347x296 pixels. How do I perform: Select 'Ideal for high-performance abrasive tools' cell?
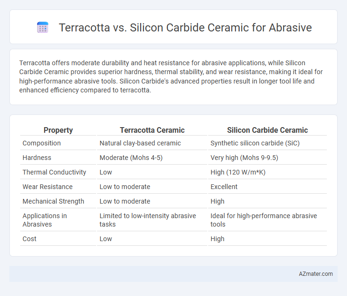pos(264,220)
